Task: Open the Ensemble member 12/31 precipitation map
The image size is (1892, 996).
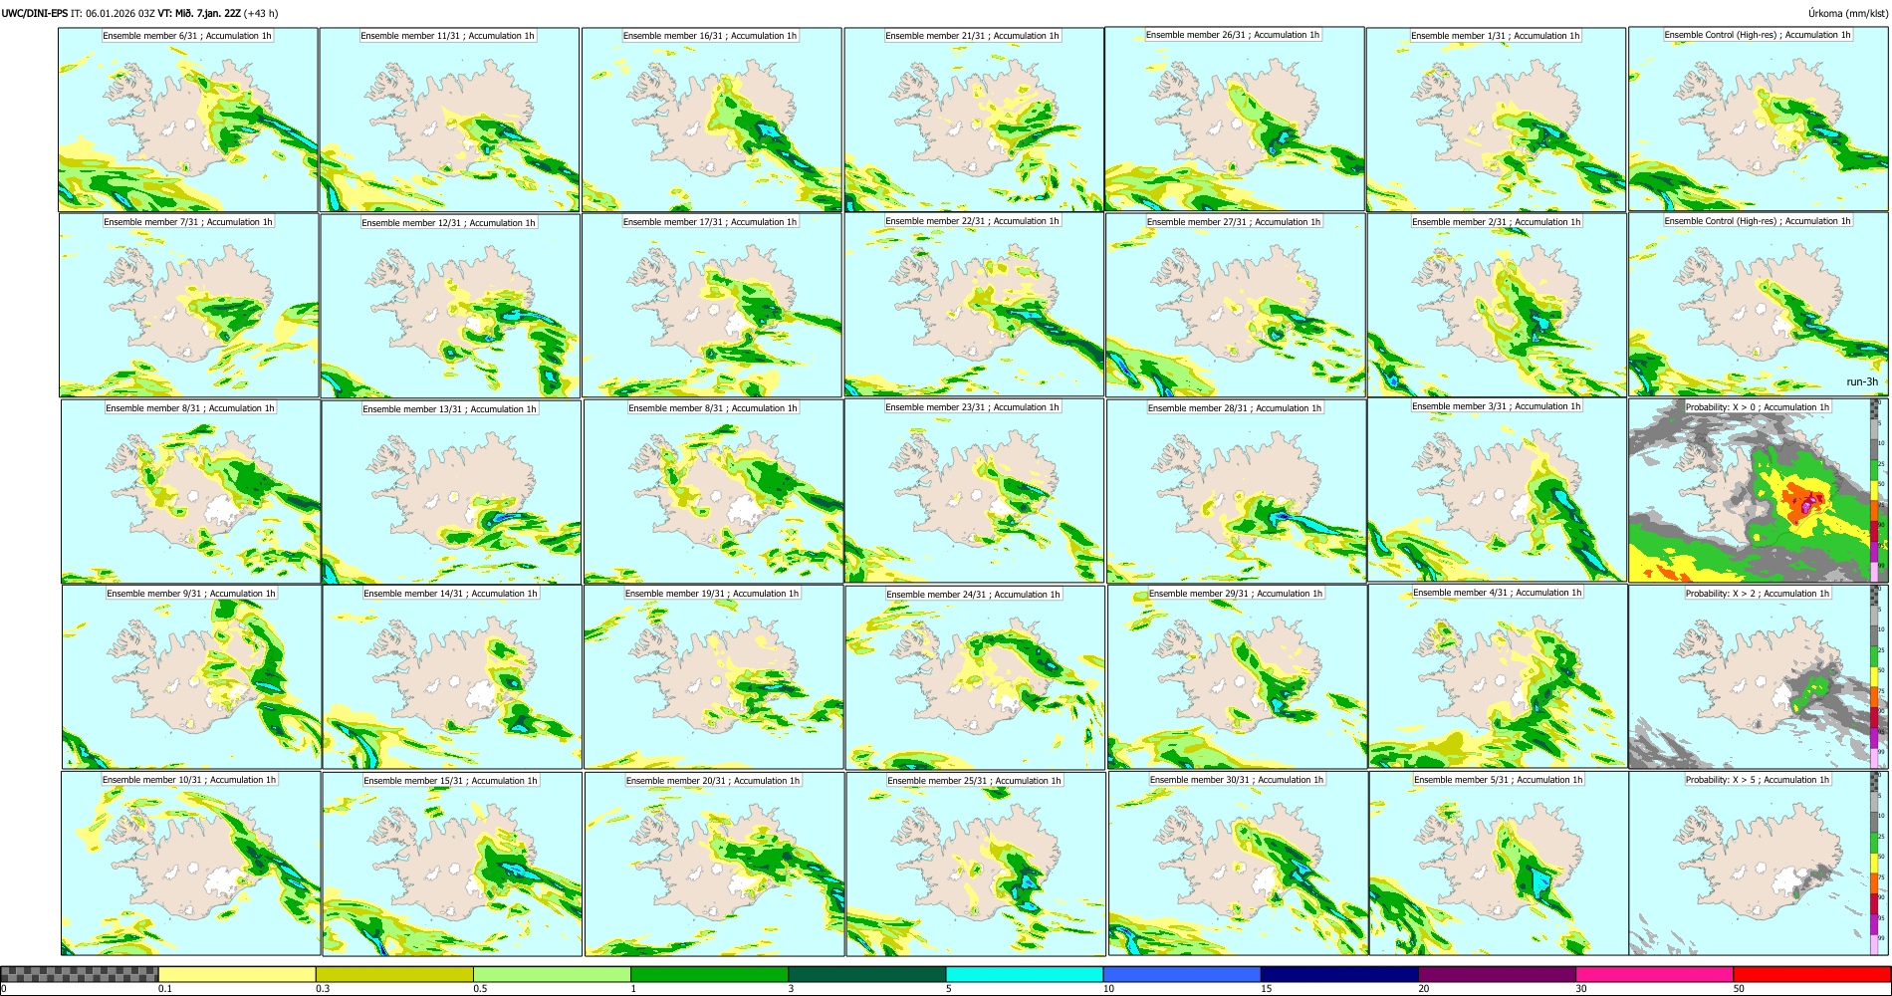Action: 450,306
